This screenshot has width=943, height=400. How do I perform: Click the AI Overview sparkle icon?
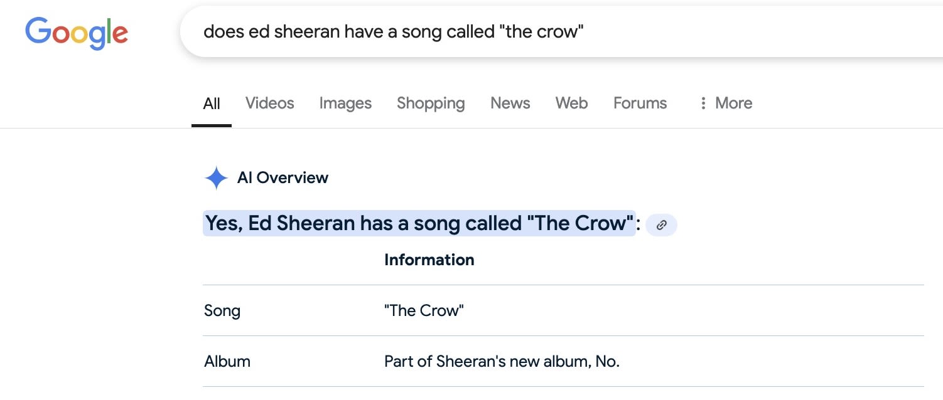(x=216, y=178)
